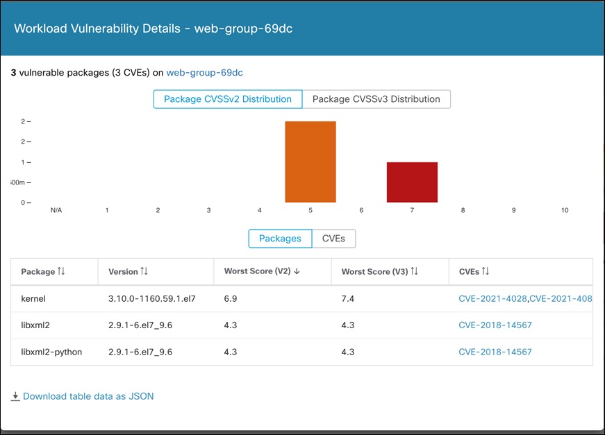Image resolution: width=605 pixels, height=435 pixels.
Task: Select the Packages tab
Action: point(280,239)
